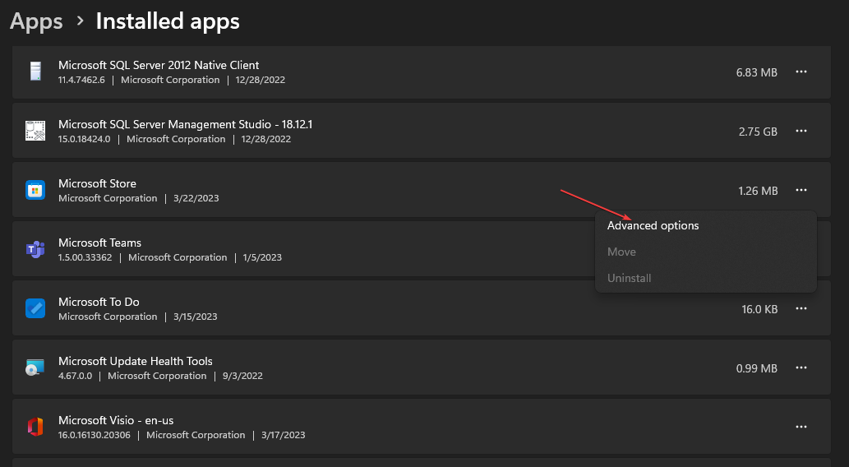
Task: Open more options for SQL Server 2012 Native Client
Action: point(801,72)
